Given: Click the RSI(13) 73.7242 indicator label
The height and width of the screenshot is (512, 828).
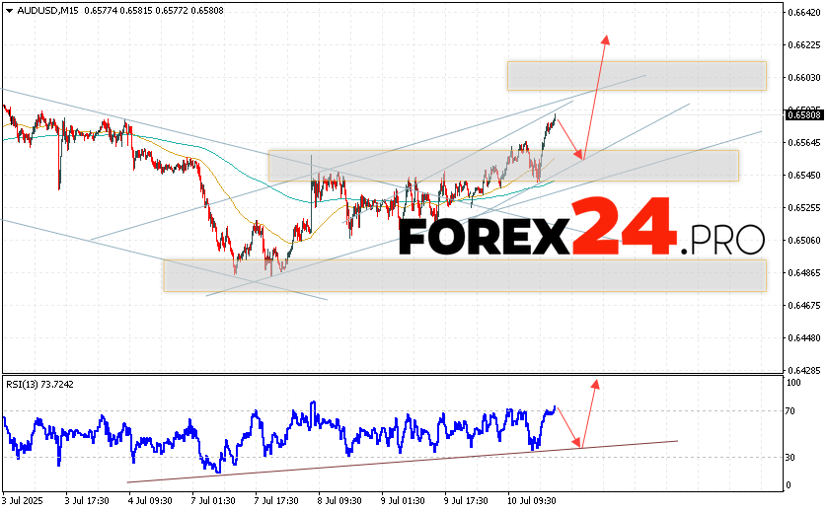Looking at the screenshot, I should [41, 385].
